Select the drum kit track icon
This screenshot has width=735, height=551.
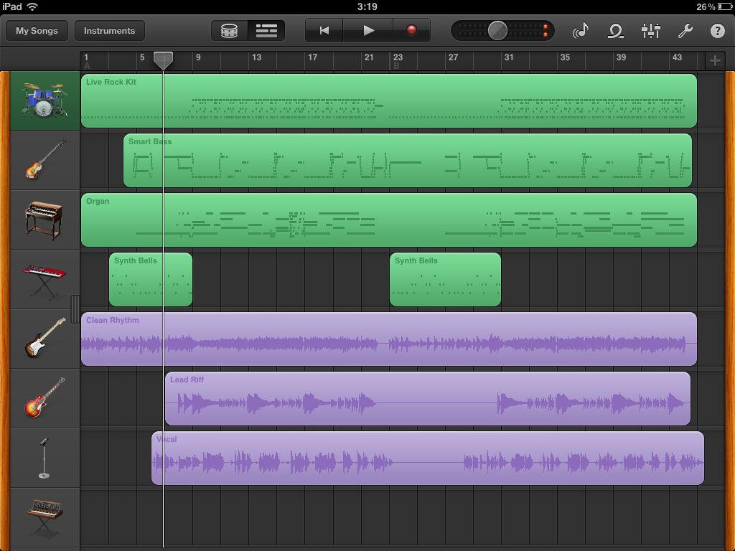(x=44, y=100)
